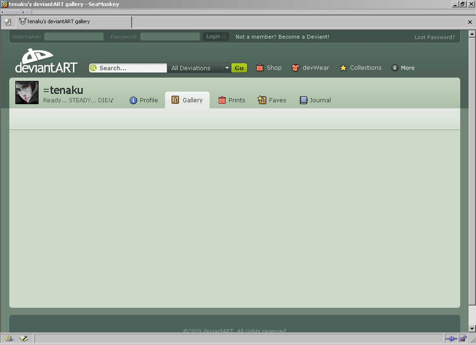Click the SeaMonkey title bar icon
476x345 pixels.
[4, 4]
